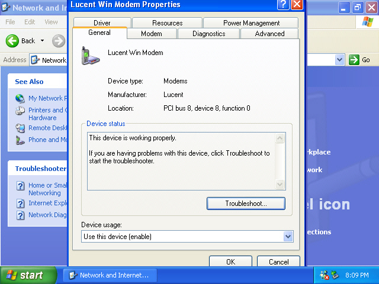Click the device status scrollbar up arrow
379x284 pixels.
[280, 138]
